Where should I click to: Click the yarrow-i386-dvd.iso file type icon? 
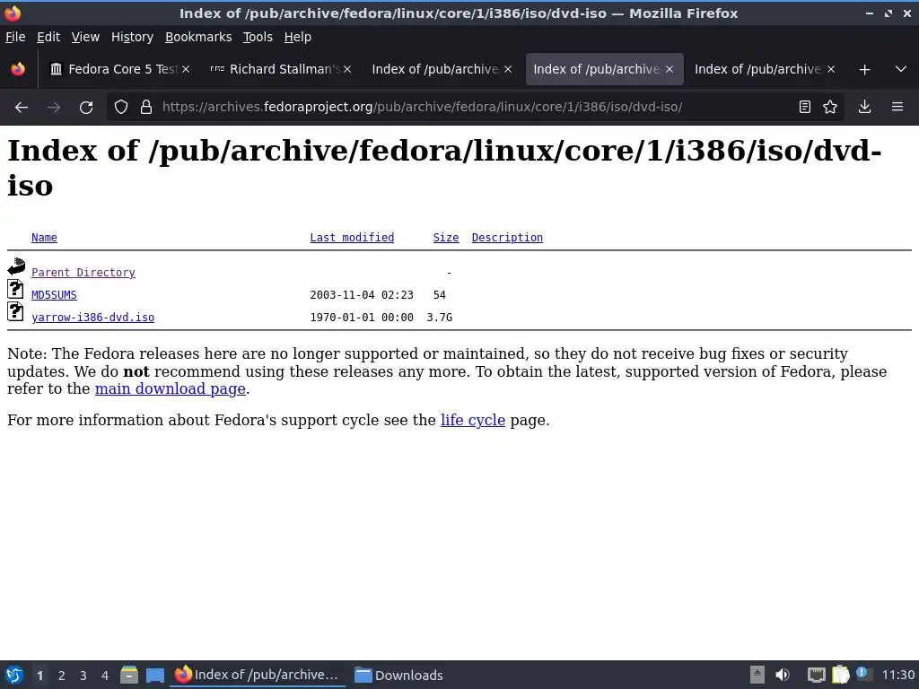(16, 311)
